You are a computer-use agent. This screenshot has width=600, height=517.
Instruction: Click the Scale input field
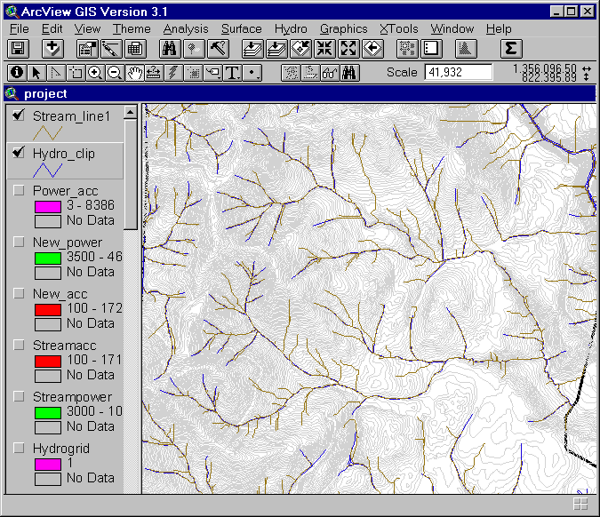pos(459,72)
